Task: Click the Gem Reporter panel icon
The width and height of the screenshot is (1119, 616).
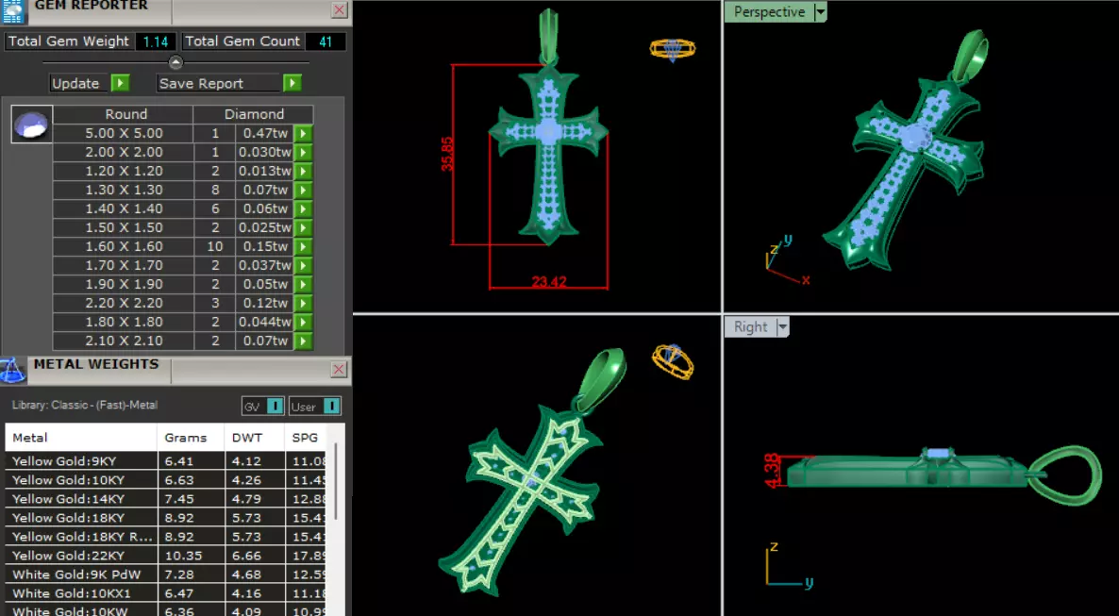Action: (13, 10)
